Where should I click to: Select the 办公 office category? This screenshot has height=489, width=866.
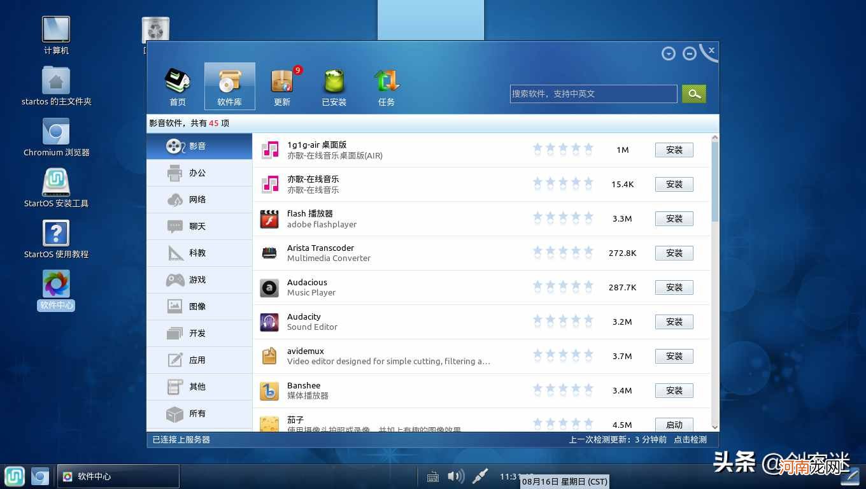[197, 173]
